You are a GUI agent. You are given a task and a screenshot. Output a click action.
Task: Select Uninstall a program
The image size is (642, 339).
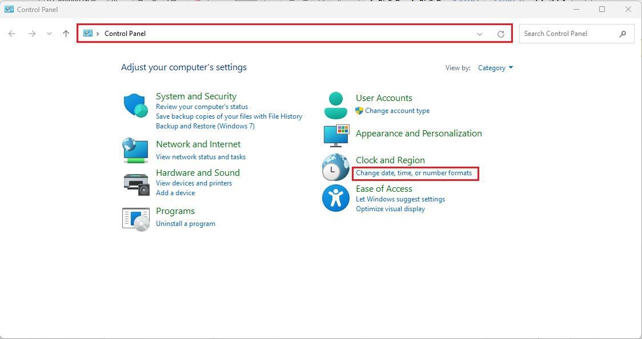(x=186, y=224)
